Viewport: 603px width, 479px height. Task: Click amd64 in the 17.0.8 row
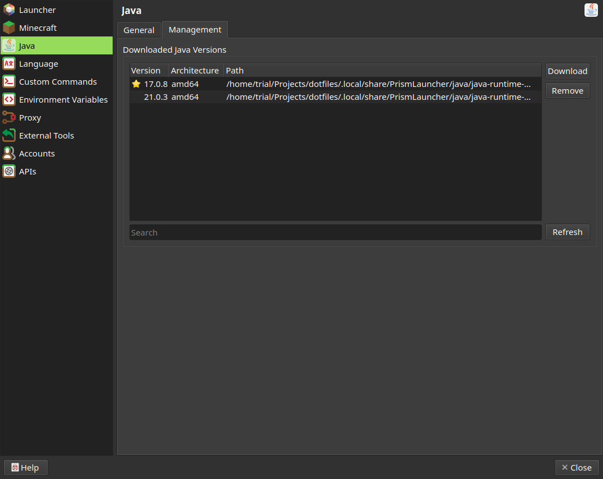tap(185, 84)
